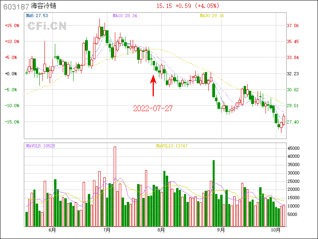
Task: Click the 37.06 price level
Action: (293, 25)
